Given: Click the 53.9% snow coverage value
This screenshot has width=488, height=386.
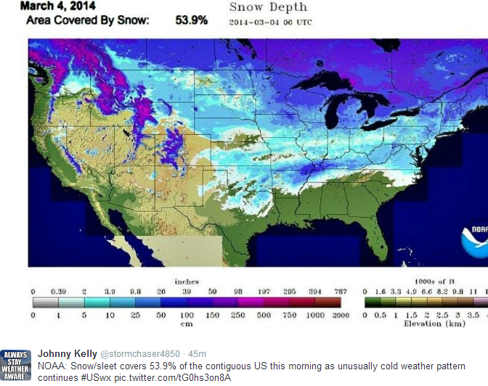Looking at the screenshot, I should 192,20.
